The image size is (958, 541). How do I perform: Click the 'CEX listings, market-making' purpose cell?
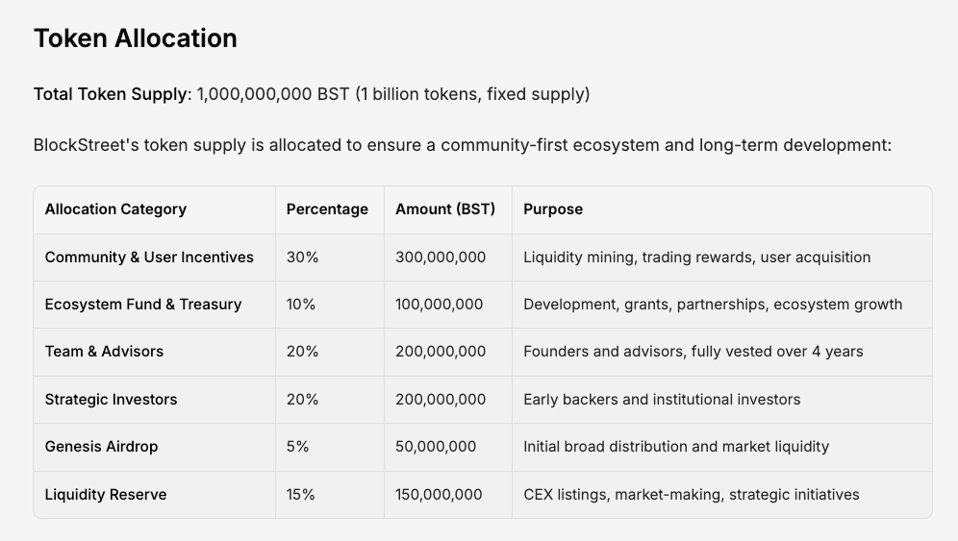coord(691,495)
